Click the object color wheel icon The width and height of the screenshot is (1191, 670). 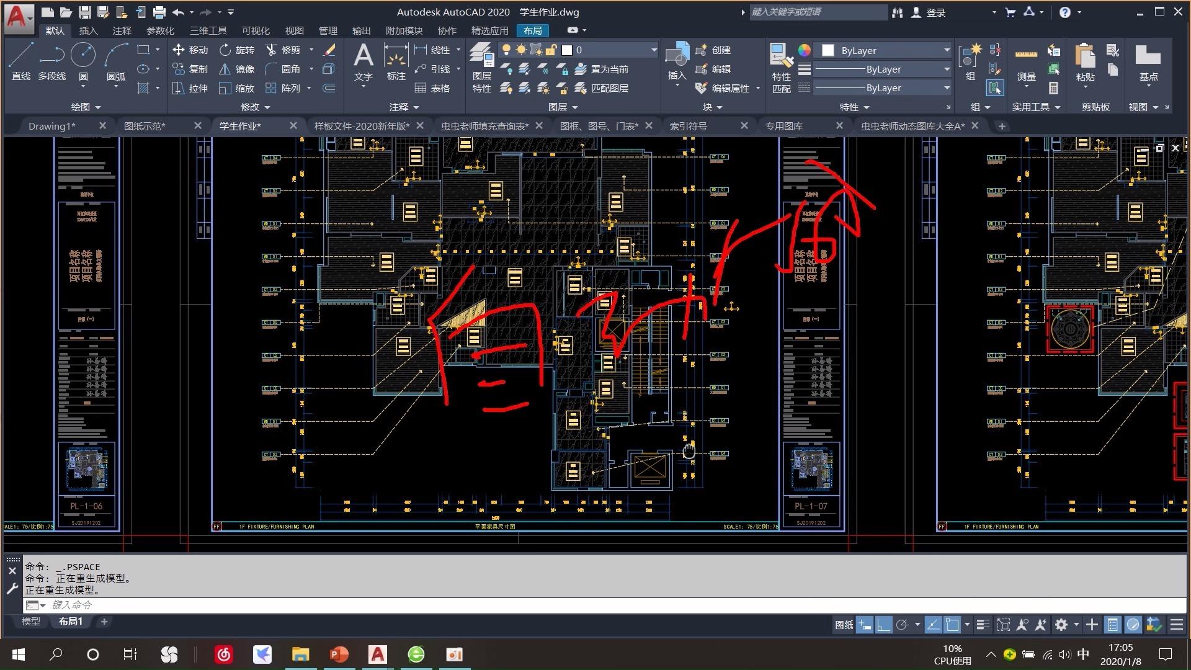(x=804, y=50)
